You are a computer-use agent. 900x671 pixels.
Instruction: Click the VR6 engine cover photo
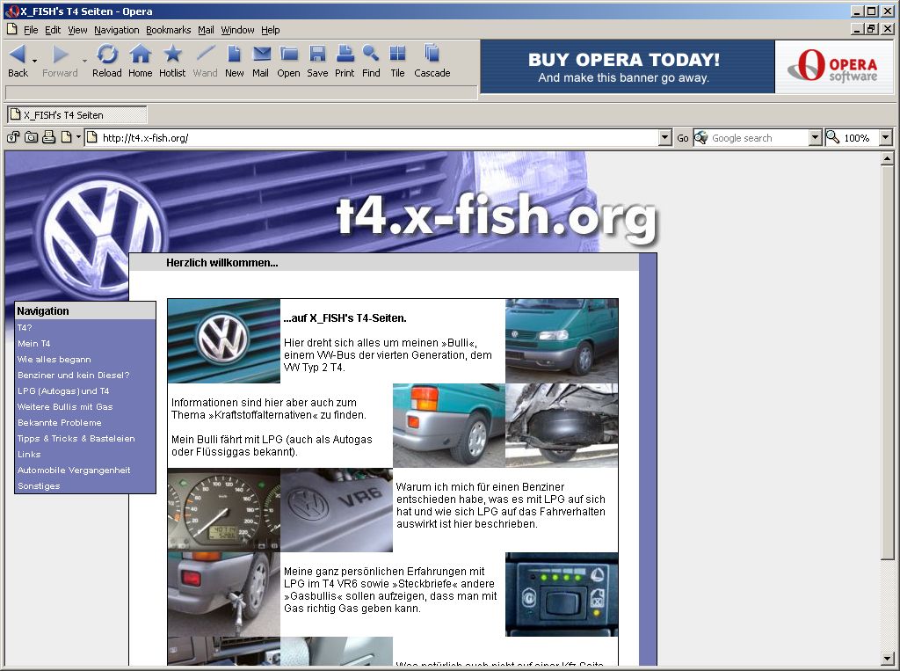click(x=337, y=509)
